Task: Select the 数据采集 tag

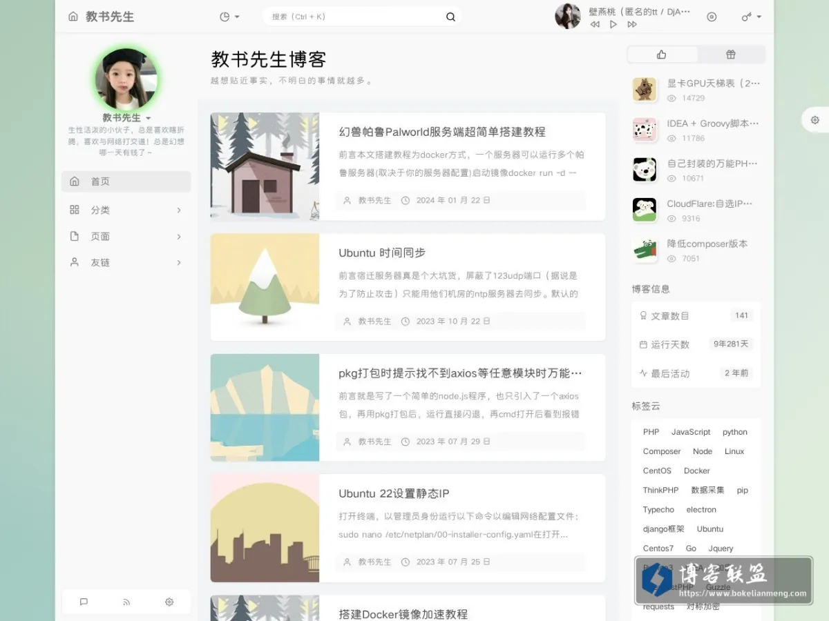Action: tap(708, 490)
